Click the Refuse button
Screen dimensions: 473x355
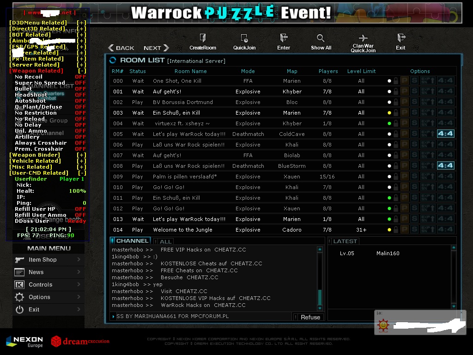308,317
